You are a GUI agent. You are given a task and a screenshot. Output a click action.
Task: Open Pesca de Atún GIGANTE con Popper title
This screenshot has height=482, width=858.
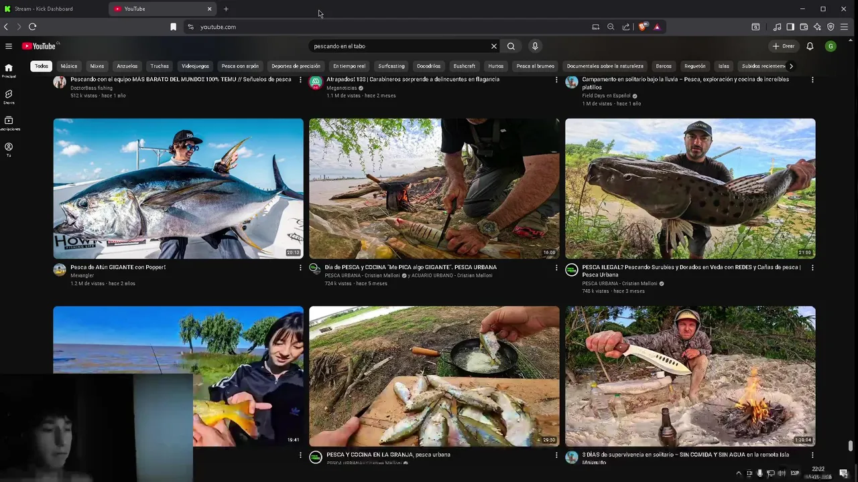coord(118,267)
